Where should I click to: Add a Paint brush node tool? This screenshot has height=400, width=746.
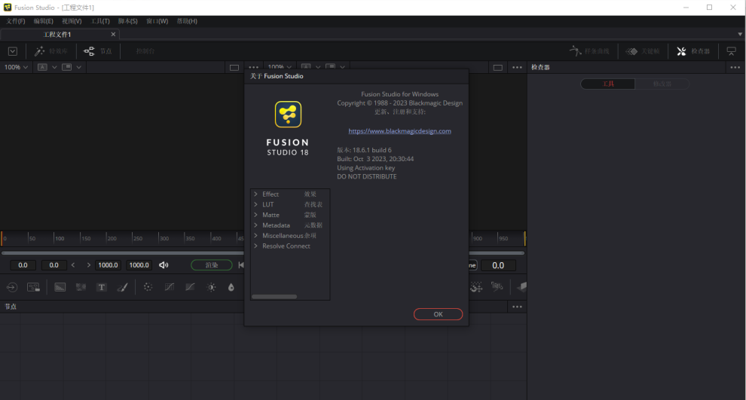[122, 287]
